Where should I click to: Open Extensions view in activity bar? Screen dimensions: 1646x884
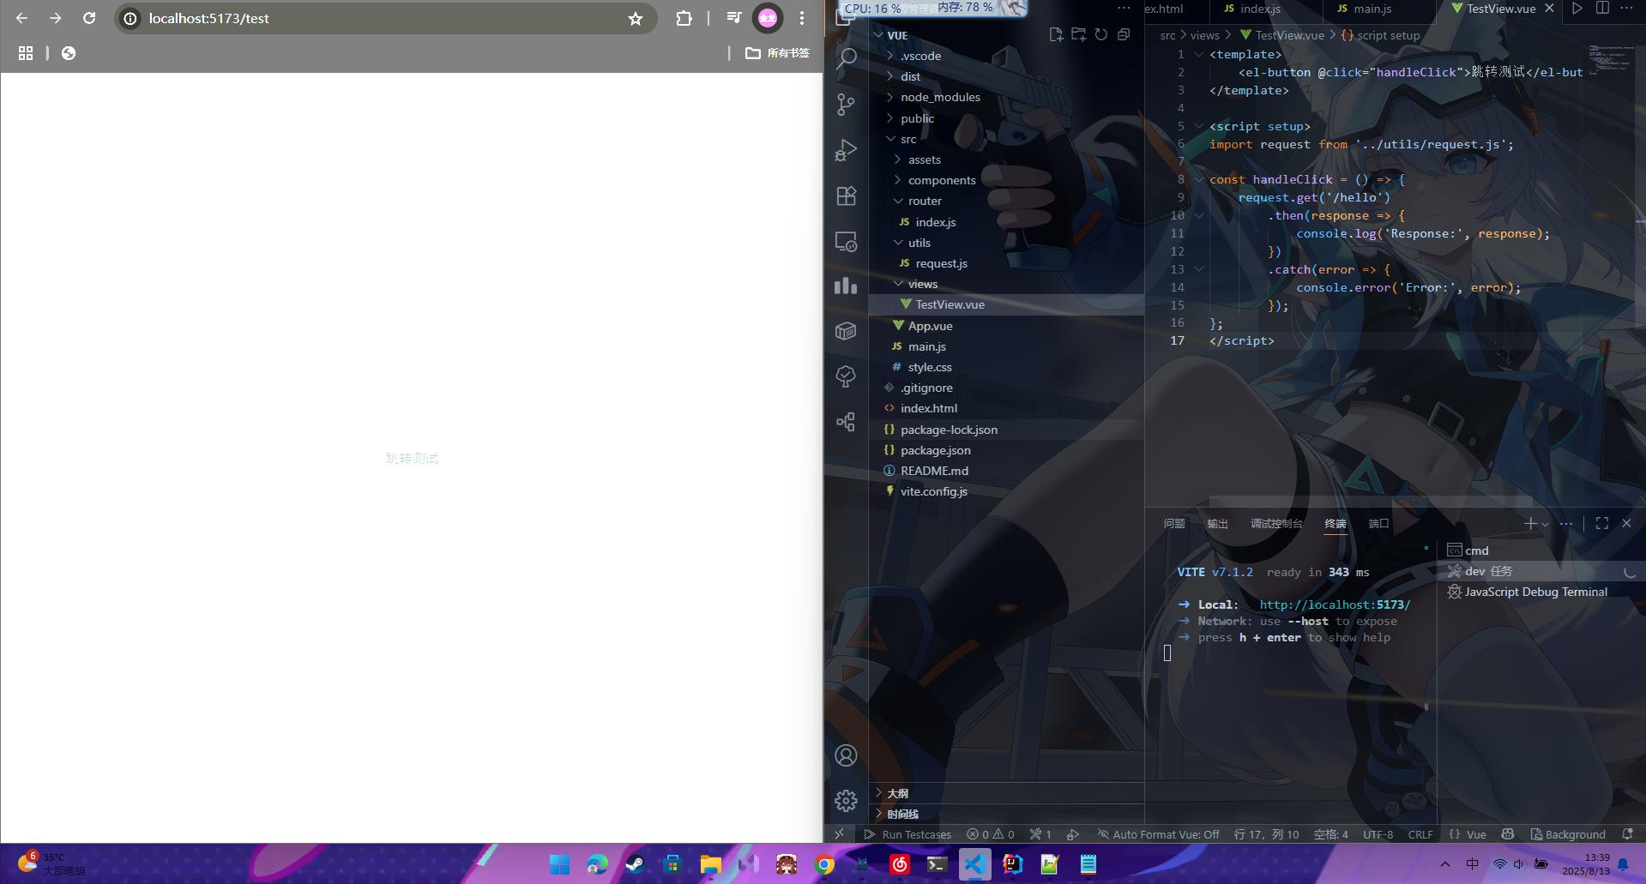point(847,196)
